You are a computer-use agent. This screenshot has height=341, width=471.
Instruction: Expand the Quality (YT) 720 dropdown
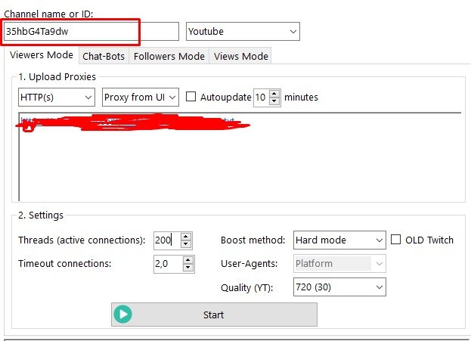click(x=339, y=287)
